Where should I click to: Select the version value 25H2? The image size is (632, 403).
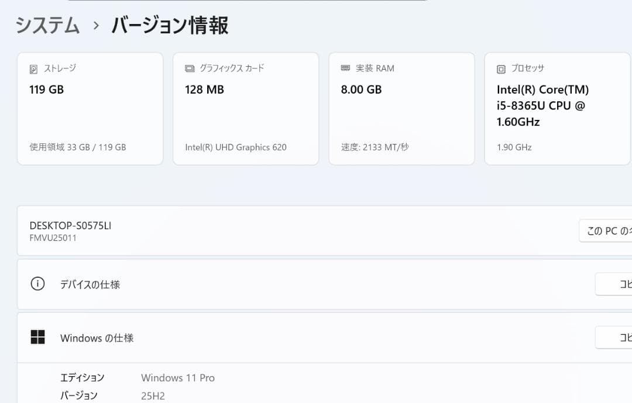[153, 396]
